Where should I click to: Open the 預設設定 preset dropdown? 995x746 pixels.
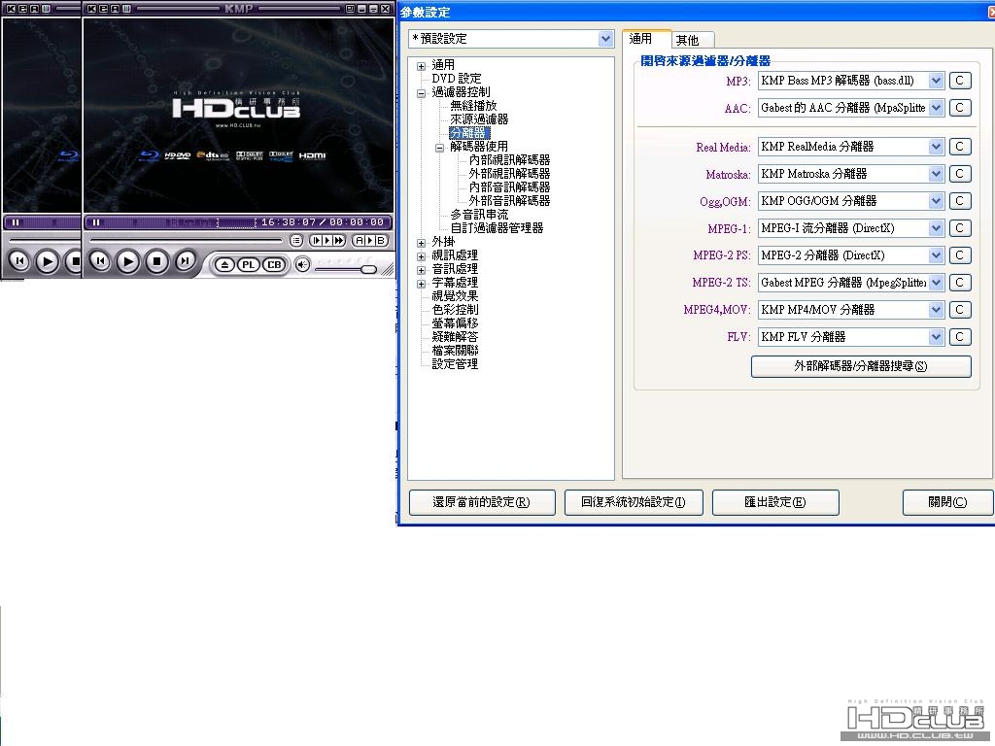point(606,39)
